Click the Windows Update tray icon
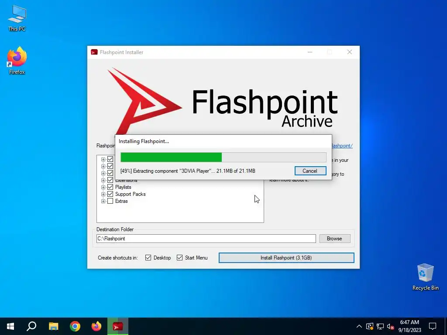The width and height of the screenshot is (447, 335). pos(370,326)
